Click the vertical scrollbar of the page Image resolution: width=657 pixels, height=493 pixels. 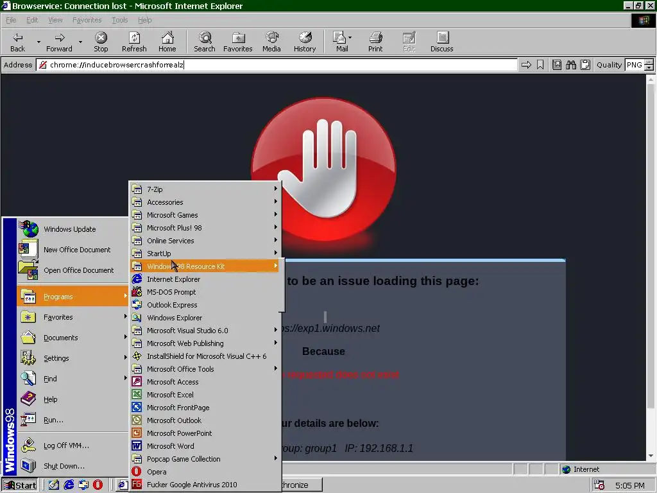[651, 267]
